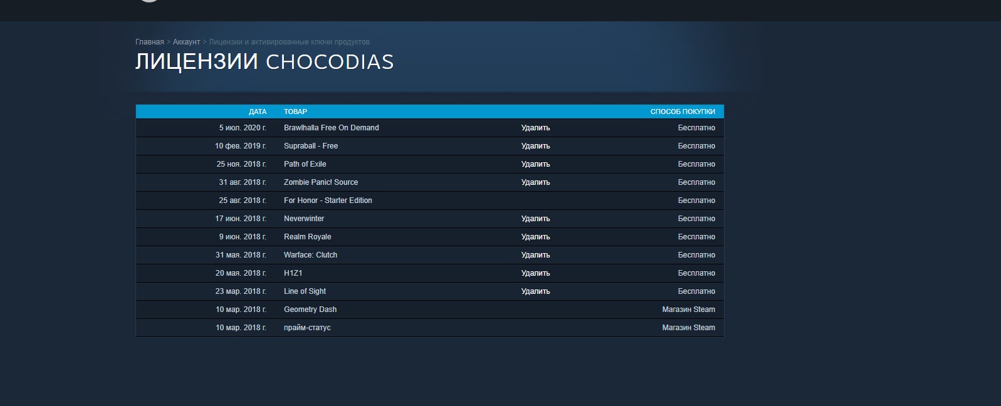Click the прайм-статус product entry
The height and width of the screenshot is (406, 1001).
[x=307, y=328]
